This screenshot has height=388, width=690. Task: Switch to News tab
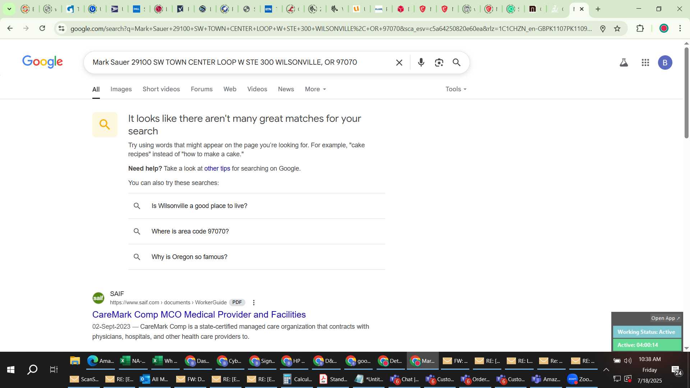coord(286,89)
